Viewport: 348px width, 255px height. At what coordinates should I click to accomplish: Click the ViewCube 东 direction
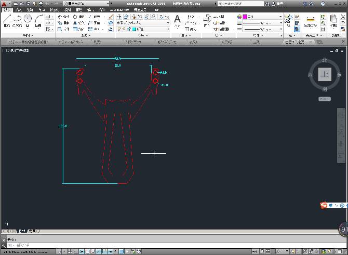click(x=339, y=75)
